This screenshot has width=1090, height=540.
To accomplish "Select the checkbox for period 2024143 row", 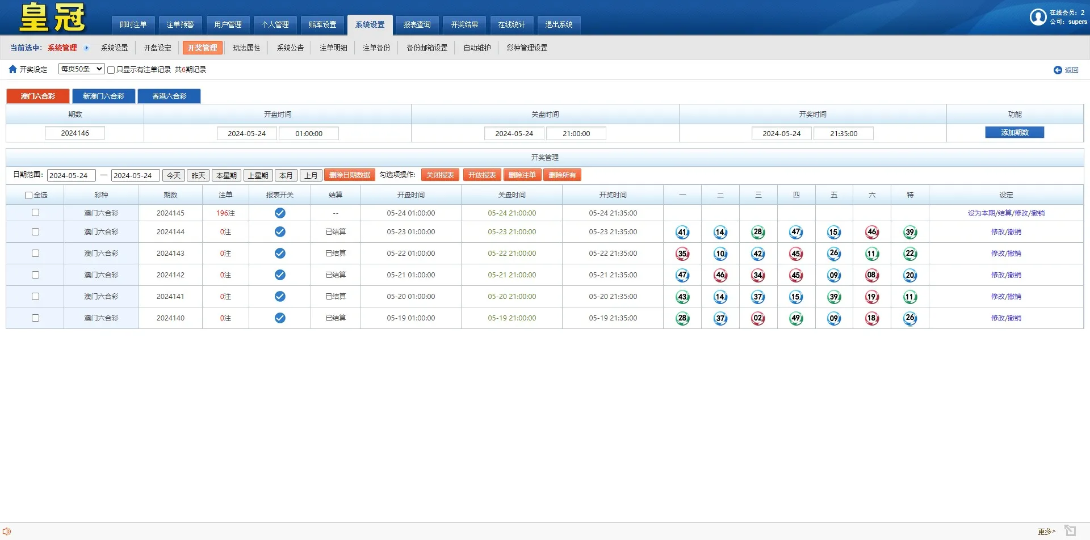I will (35, 254).
